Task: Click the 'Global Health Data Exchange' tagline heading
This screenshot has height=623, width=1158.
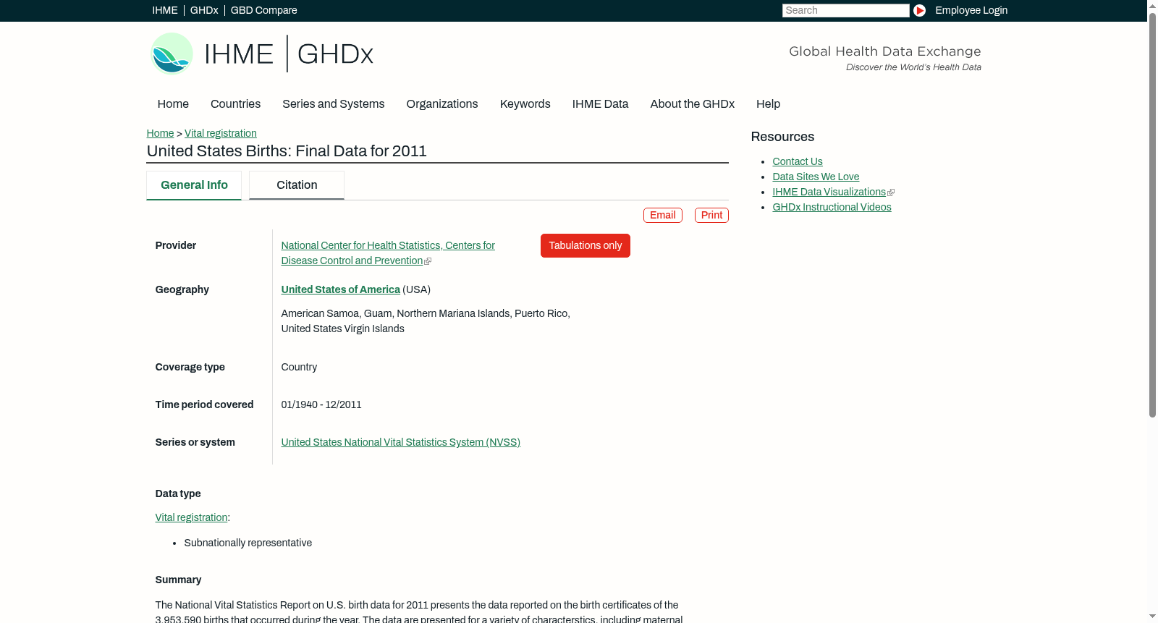Action: click(x=885, y=51)
